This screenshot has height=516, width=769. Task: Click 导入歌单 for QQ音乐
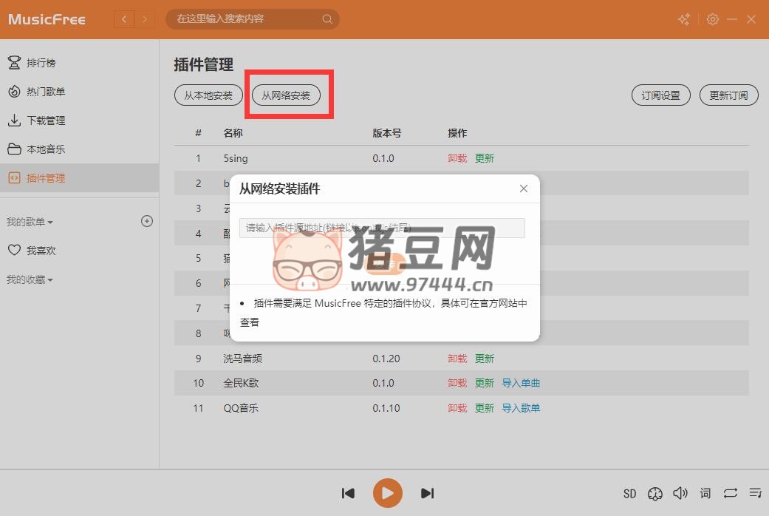tap(521, 408)
